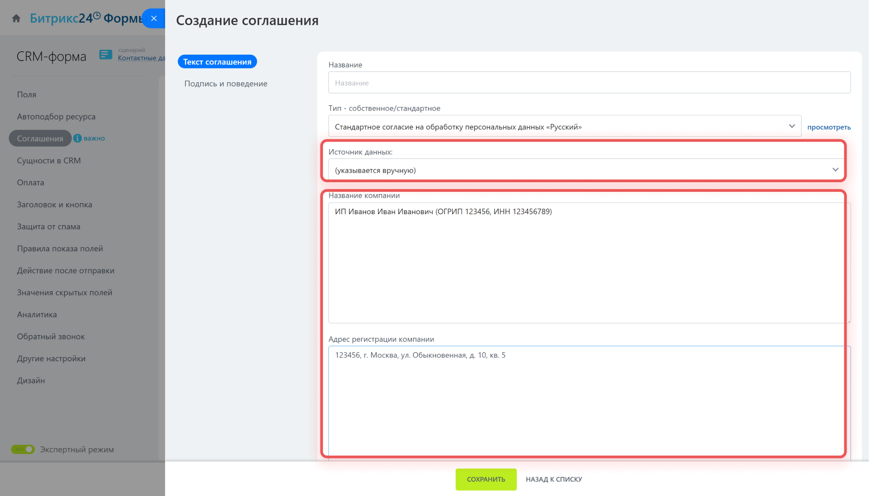The height and width of the screenshot is (496, 869).
Task: Click the blue info icon near Соглашения
Action: pos(77,138)
